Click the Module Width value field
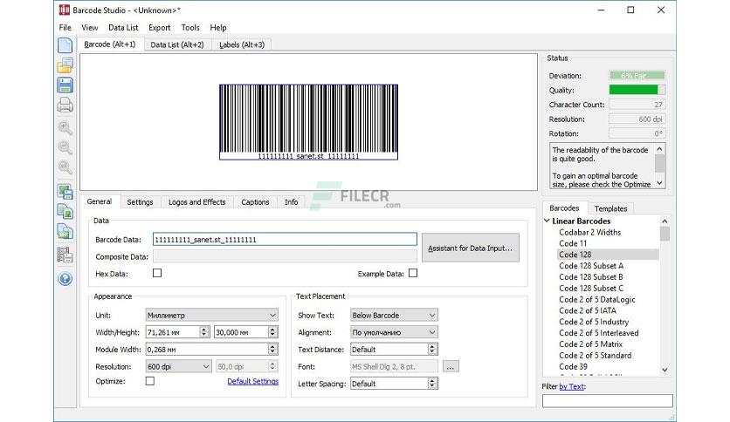The image size is (730, 422). coord(207,349)
